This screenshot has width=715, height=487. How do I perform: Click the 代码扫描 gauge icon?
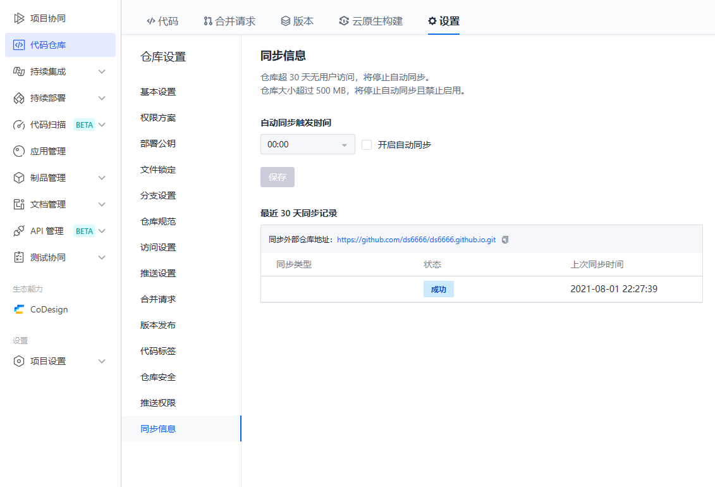pos(19,125)
